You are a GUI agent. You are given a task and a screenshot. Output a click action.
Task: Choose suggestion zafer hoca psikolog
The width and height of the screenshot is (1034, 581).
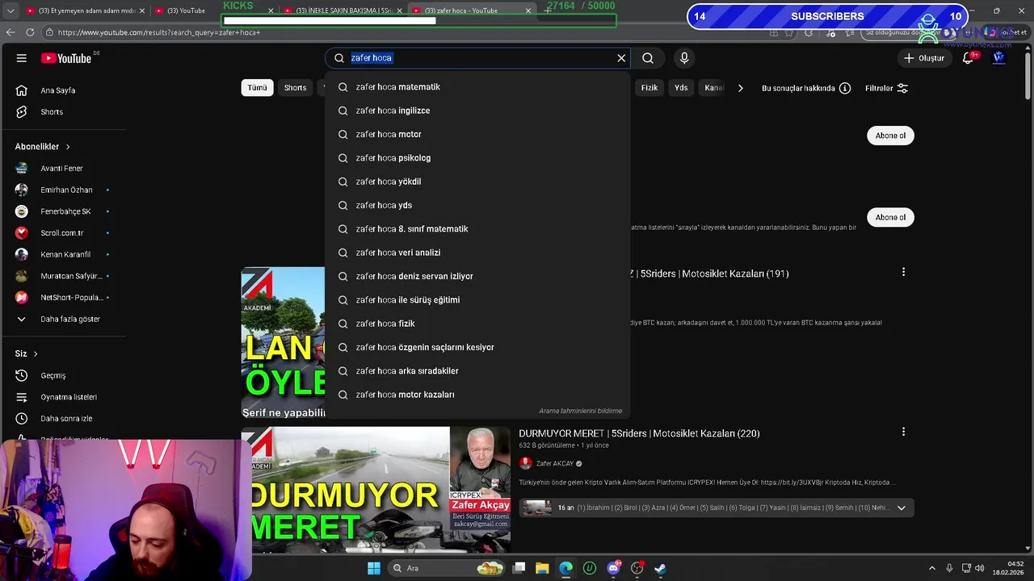coord(477,158)
